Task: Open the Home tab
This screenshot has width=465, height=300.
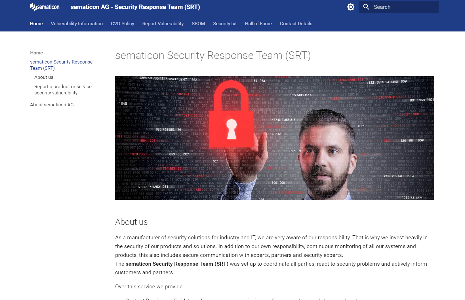Action: click(36, 24)
